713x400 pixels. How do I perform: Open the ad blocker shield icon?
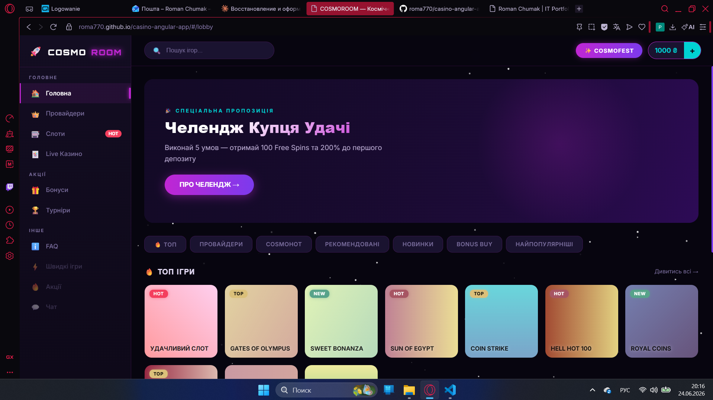point(604,27)
